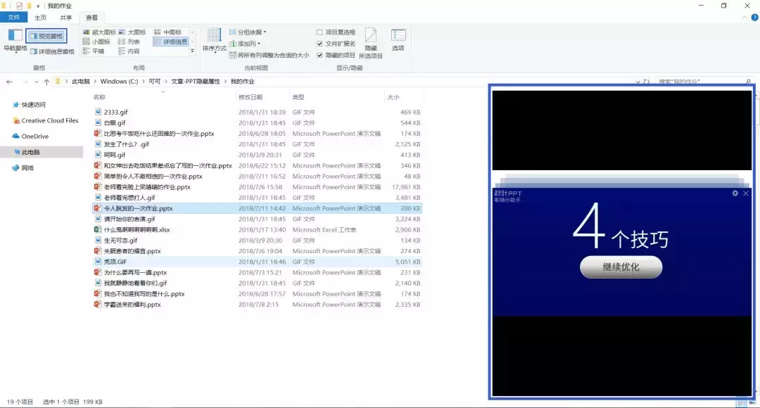Open the blue help question mark icon
The width and height of the screenshot is (760, 408).
[x=754, y=18]
